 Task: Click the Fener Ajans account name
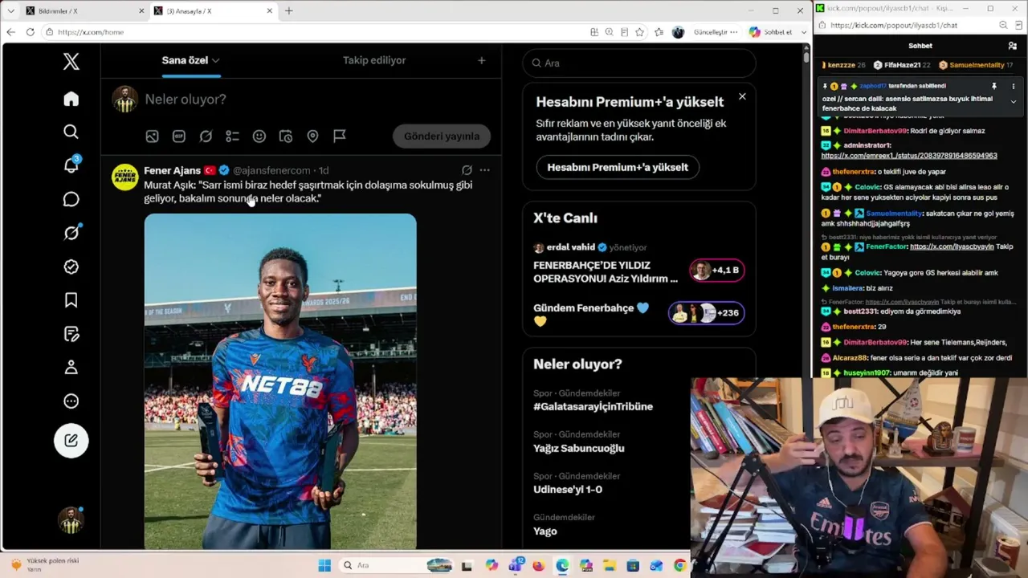tap(172, 170)
